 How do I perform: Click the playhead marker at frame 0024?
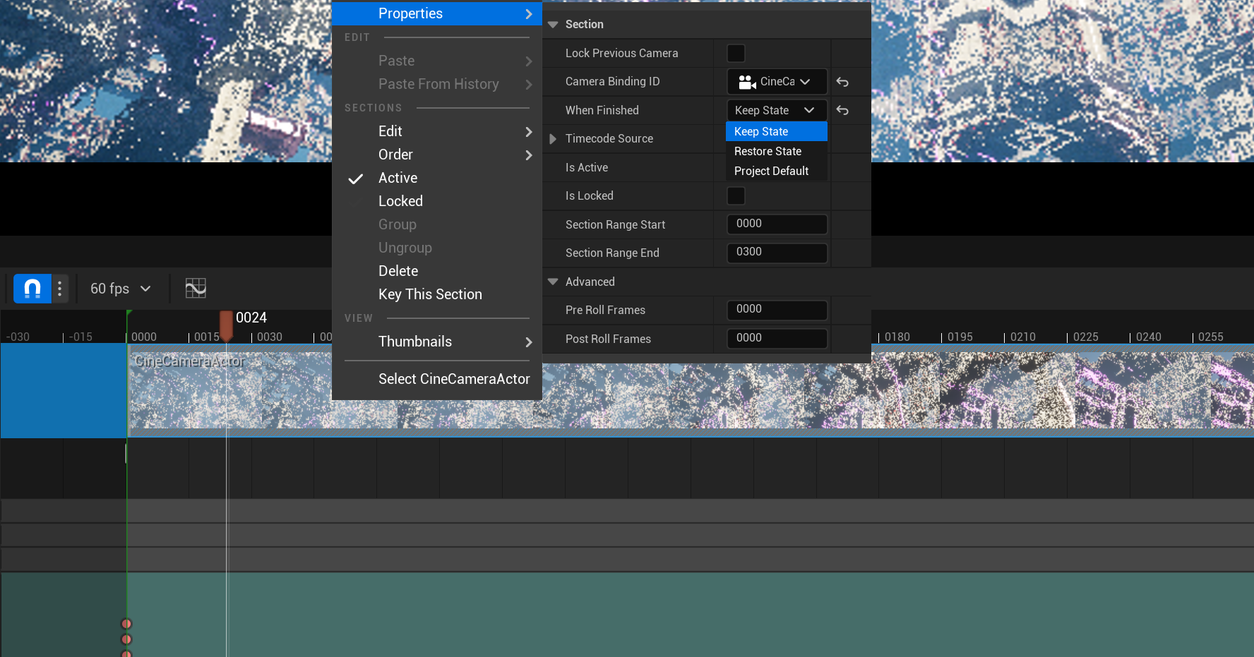pos(226,325)
